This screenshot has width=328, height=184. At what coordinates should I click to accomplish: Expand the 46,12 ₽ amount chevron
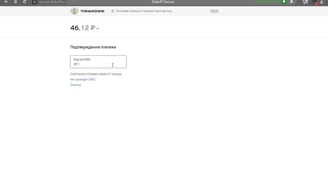98,29
